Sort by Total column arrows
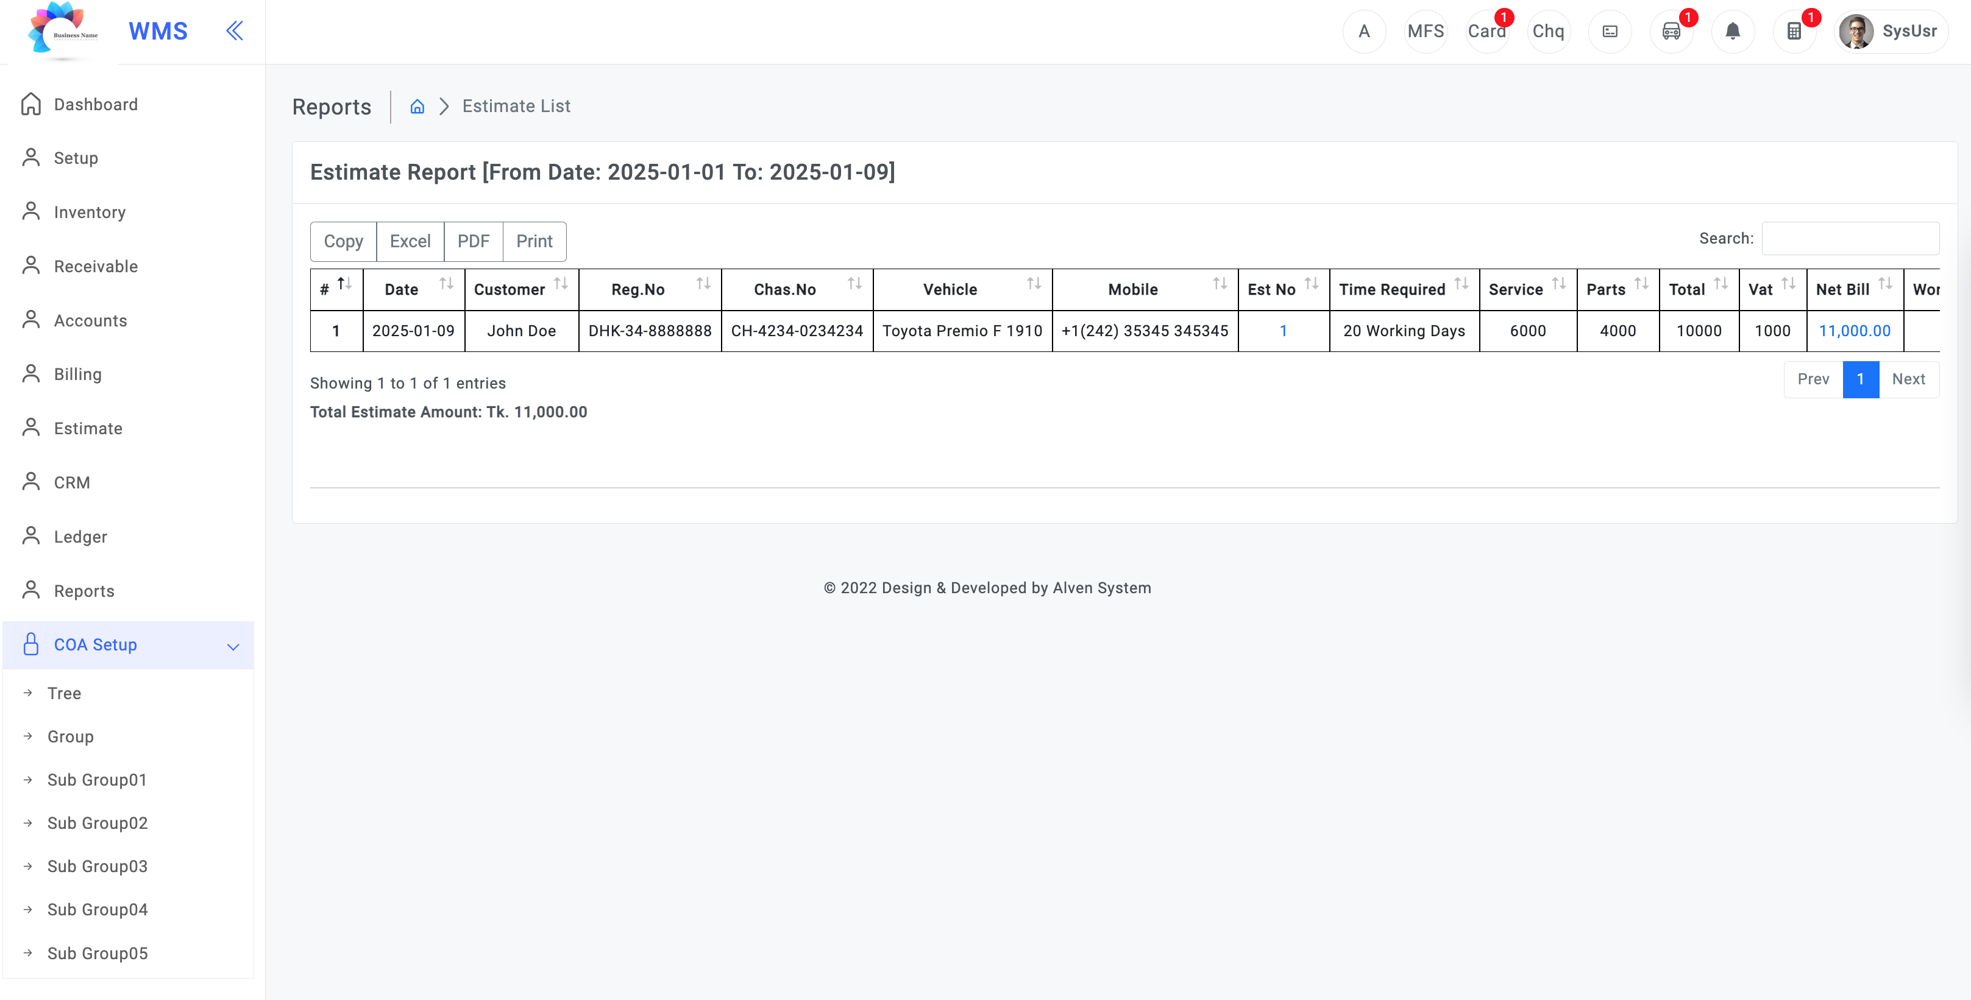Image resolution: width=1971 pixels, height=1000 pixels. 1721,284
